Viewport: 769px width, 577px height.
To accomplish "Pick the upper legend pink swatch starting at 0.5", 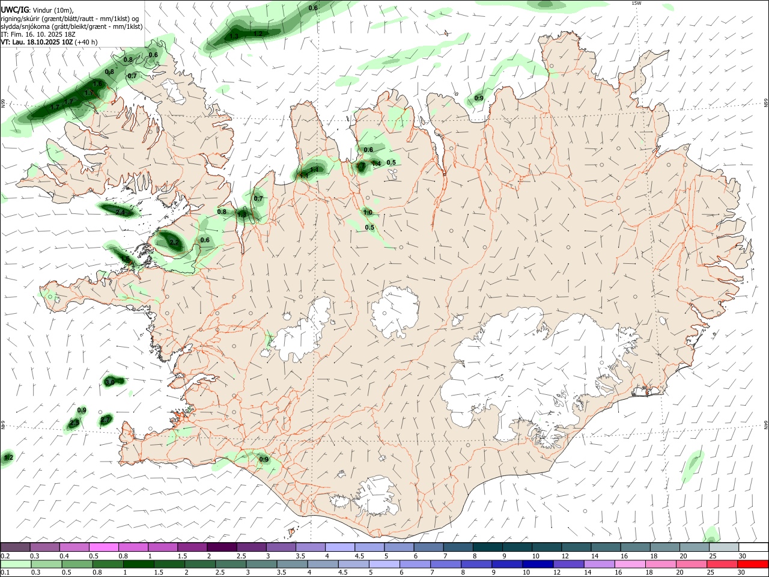I will click(x=103, y=547).
